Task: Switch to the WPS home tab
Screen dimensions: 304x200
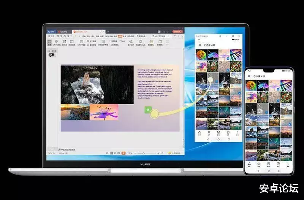Action: click(51, 32)
